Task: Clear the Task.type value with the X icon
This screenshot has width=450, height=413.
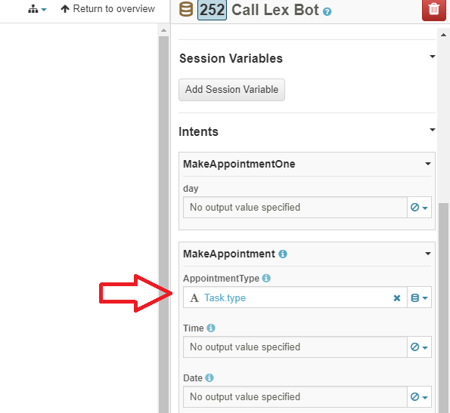Action: coord(396,298)
